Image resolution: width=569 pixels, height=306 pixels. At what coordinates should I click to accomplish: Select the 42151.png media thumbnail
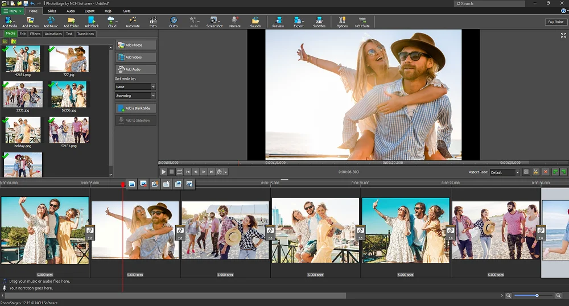click(23, 59)
